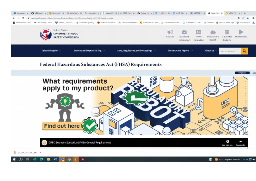Click the browser forward arrow
The height and width of the screenshot is (181, 256).
[18, 18]
